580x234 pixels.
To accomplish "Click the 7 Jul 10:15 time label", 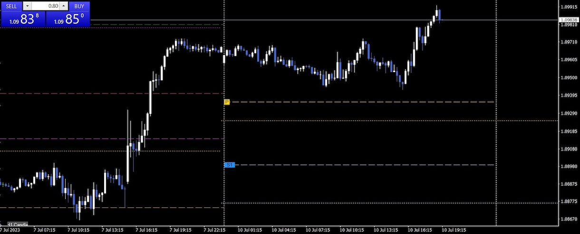I will 78,230.
